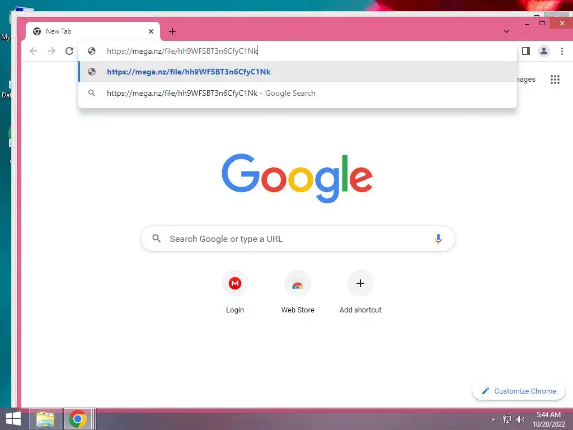Reload the current page
573x430 pixels.
pyautogui.click(x=69, y=51)
